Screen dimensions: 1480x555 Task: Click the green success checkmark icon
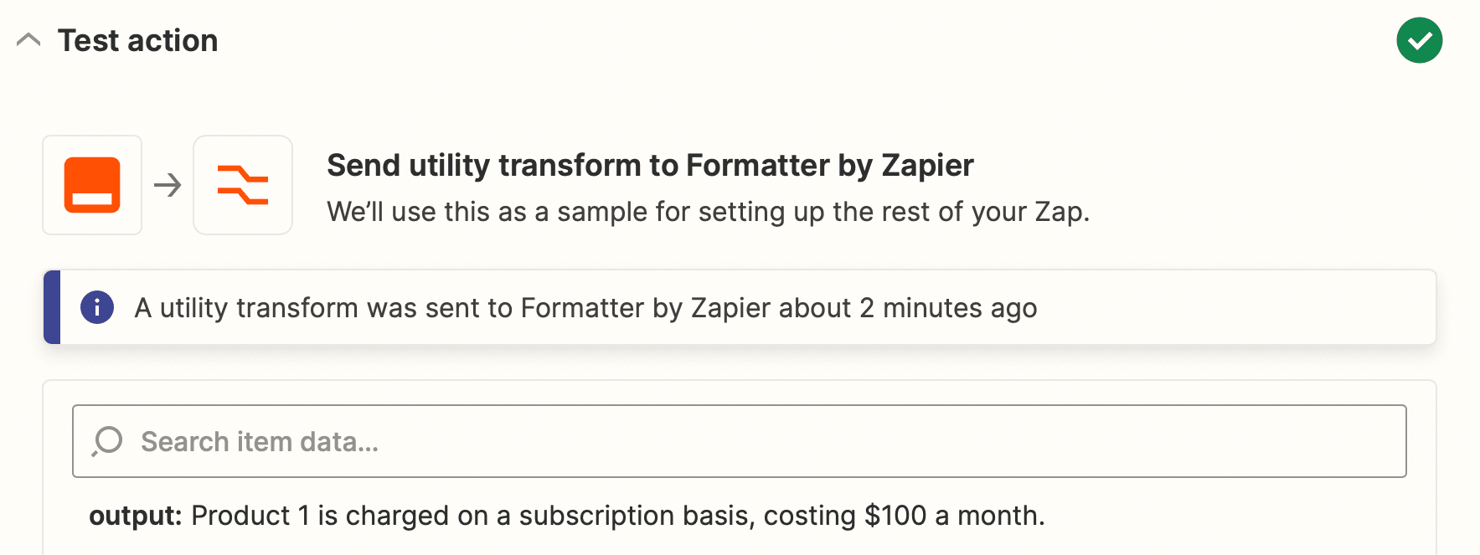(x=1419, y=40)
